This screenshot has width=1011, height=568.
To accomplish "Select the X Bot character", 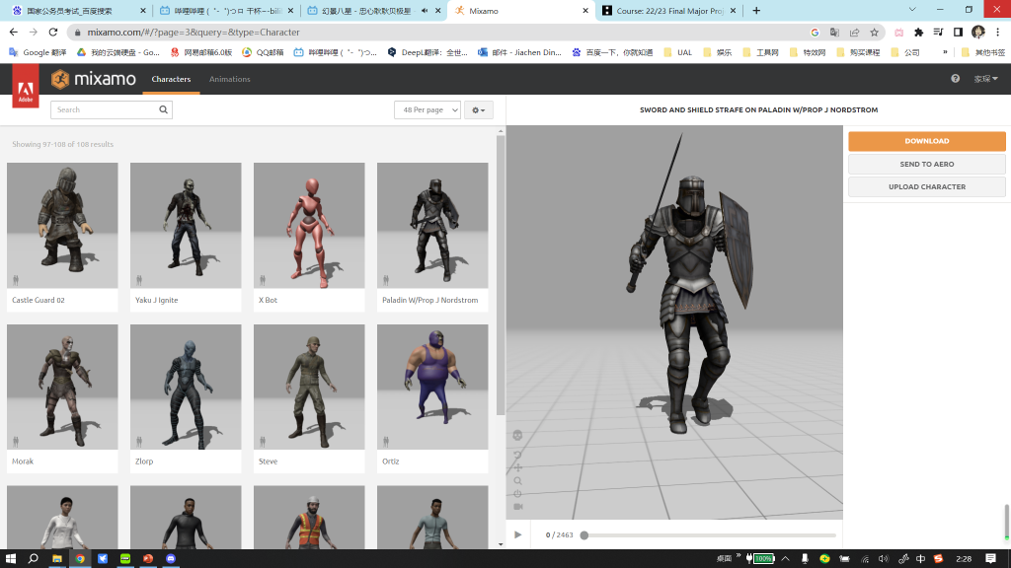I will [309, 237].
